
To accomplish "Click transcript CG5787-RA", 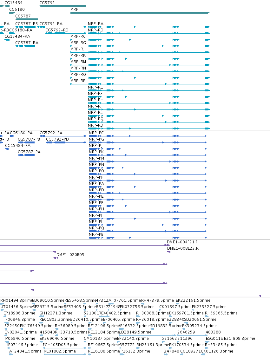I will [x=27, y=43].
